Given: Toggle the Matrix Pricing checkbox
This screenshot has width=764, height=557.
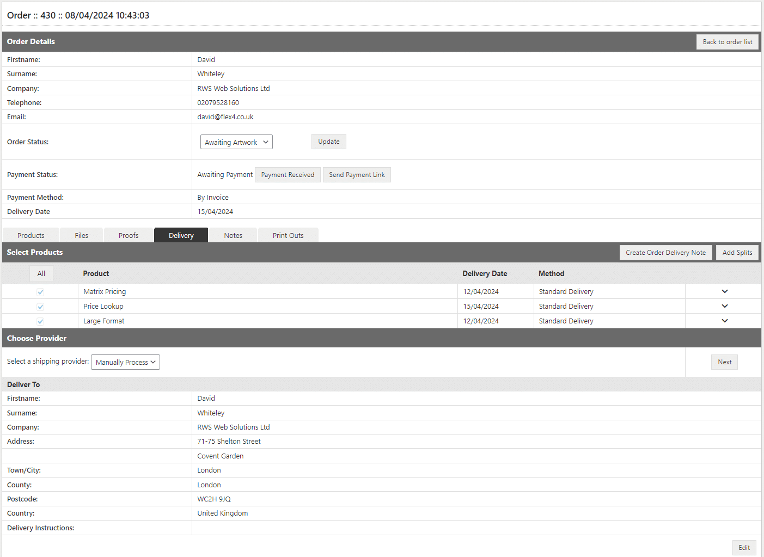Looking at the screenshot, I should click(40, 292).
